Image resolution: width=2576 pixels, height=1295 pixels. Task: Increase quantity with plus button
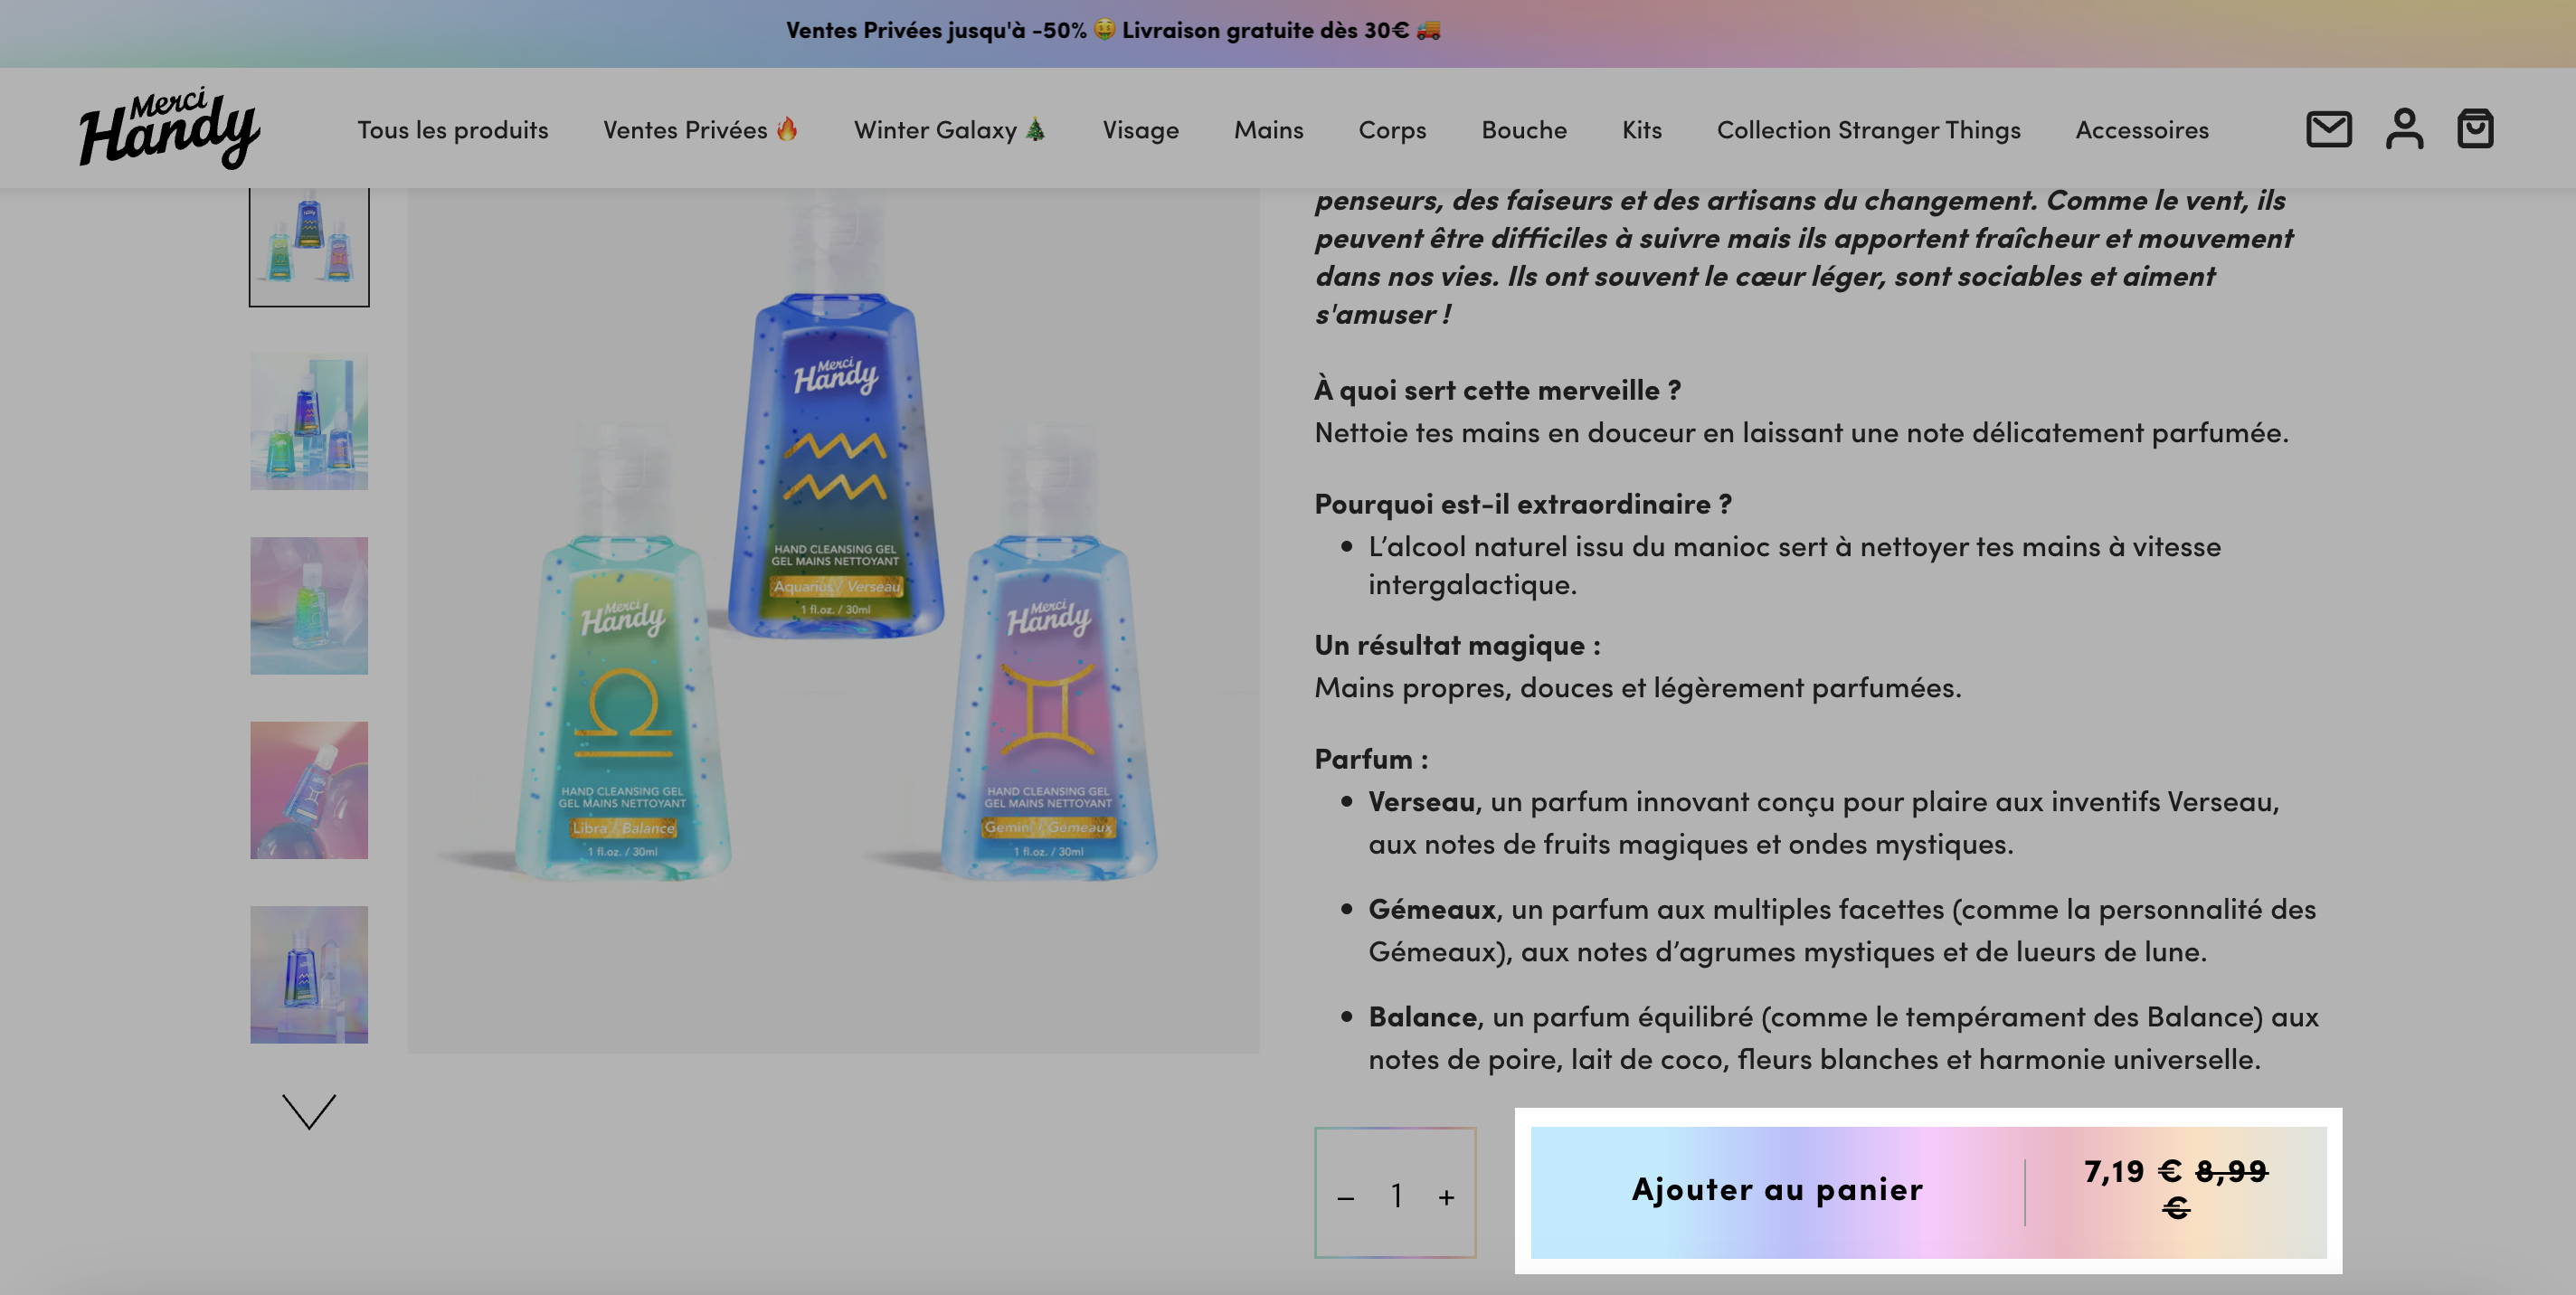pos(1446,1197)
